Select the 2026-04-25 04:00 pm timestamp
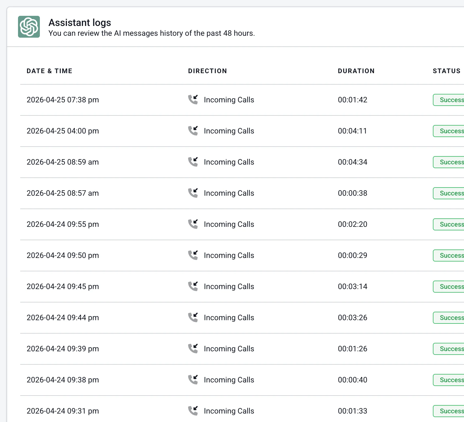 tap(63, 131)
